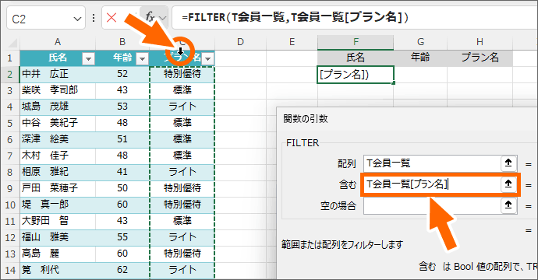Click the プラン名 header in column H
This screenshot has width=538, height=280.
point(480,58)
